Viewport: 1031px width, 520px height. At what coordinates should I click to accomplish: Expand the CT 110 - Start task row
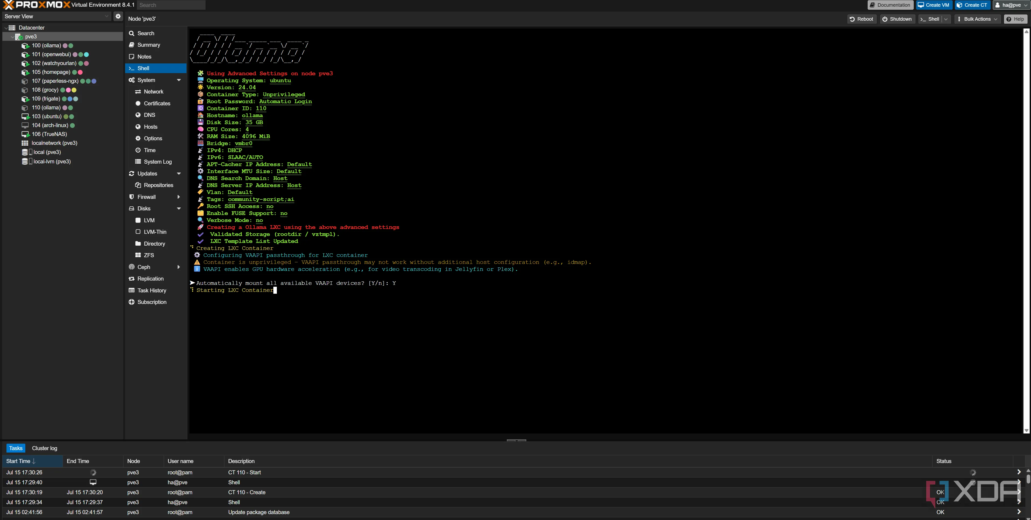click(1019, 472)
